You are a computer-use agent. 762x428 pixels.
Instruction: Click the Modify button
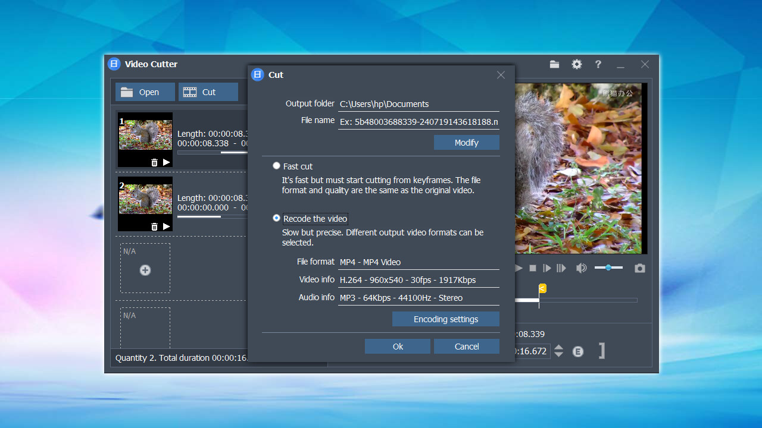[x=467, y=143]
